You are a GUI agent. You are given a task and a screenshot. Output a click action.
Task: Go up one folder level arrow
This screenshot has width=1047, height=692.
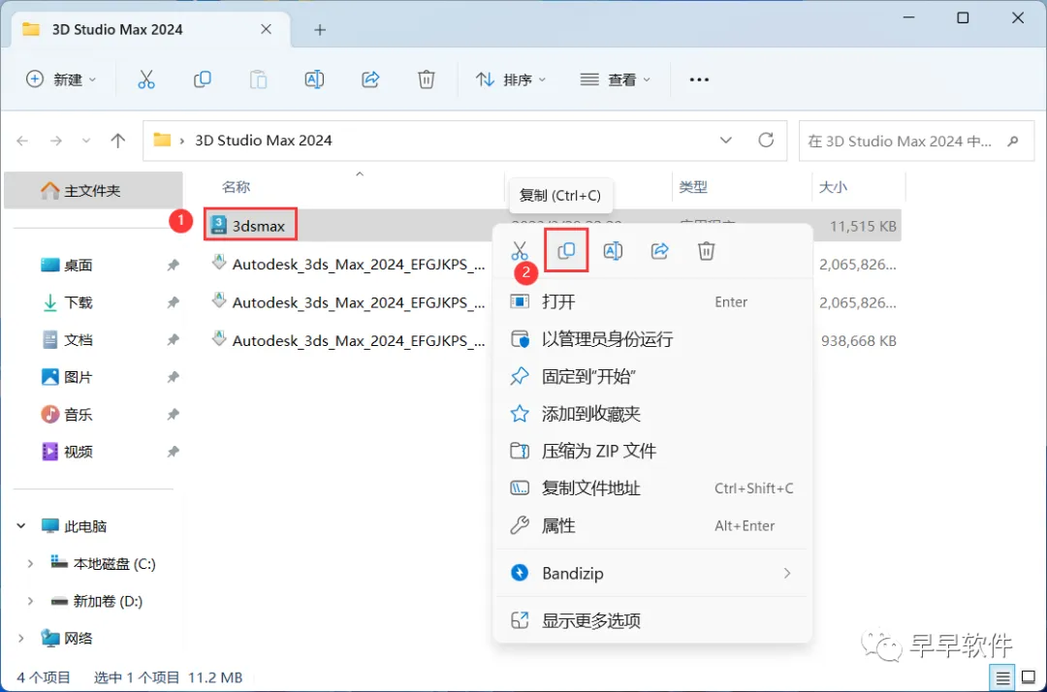[x=118, y=141]
